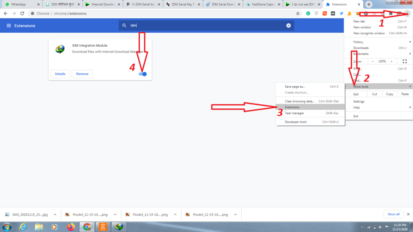Viewport: 413px width, 232px height.
Task: Open Details for IDM Integration Module
Action: [x=60, y=74]
